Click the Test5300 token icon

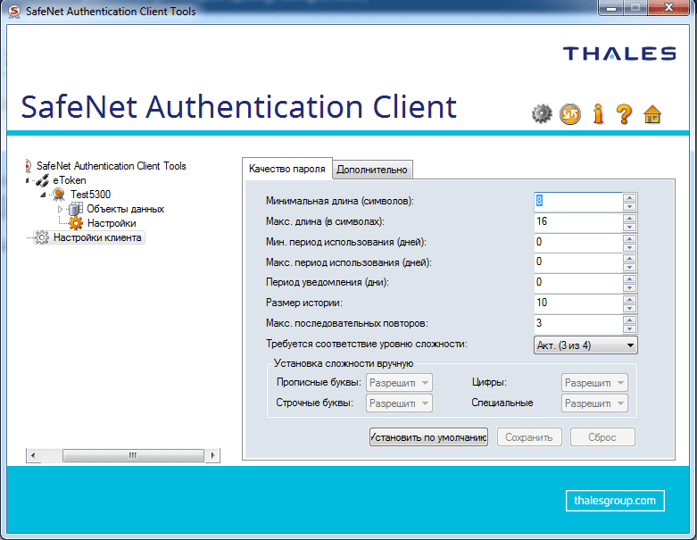point(59,195)
